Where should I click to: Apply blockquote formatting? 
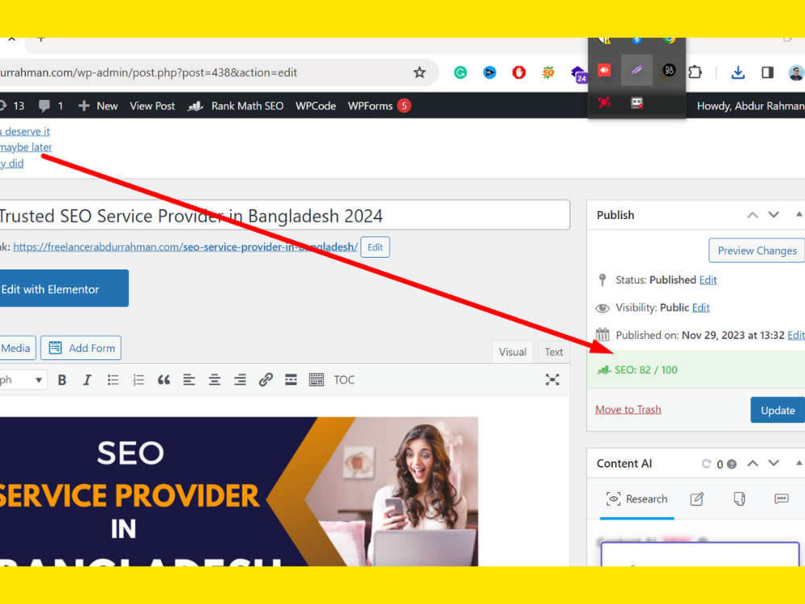pos(163,380)
